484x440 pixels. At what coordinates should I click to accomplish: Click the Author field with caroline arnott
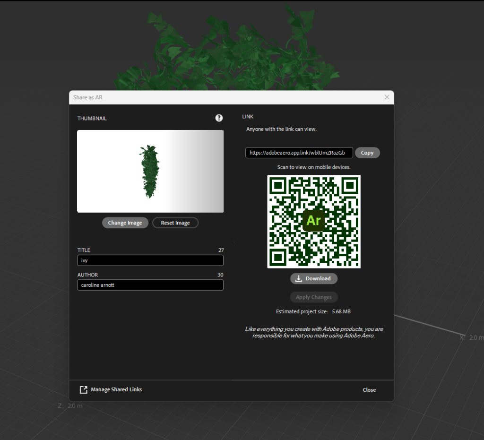pos(150,285)
